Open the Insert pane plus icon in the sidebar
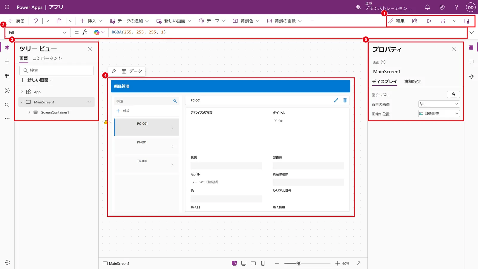 tap(7, 62)
